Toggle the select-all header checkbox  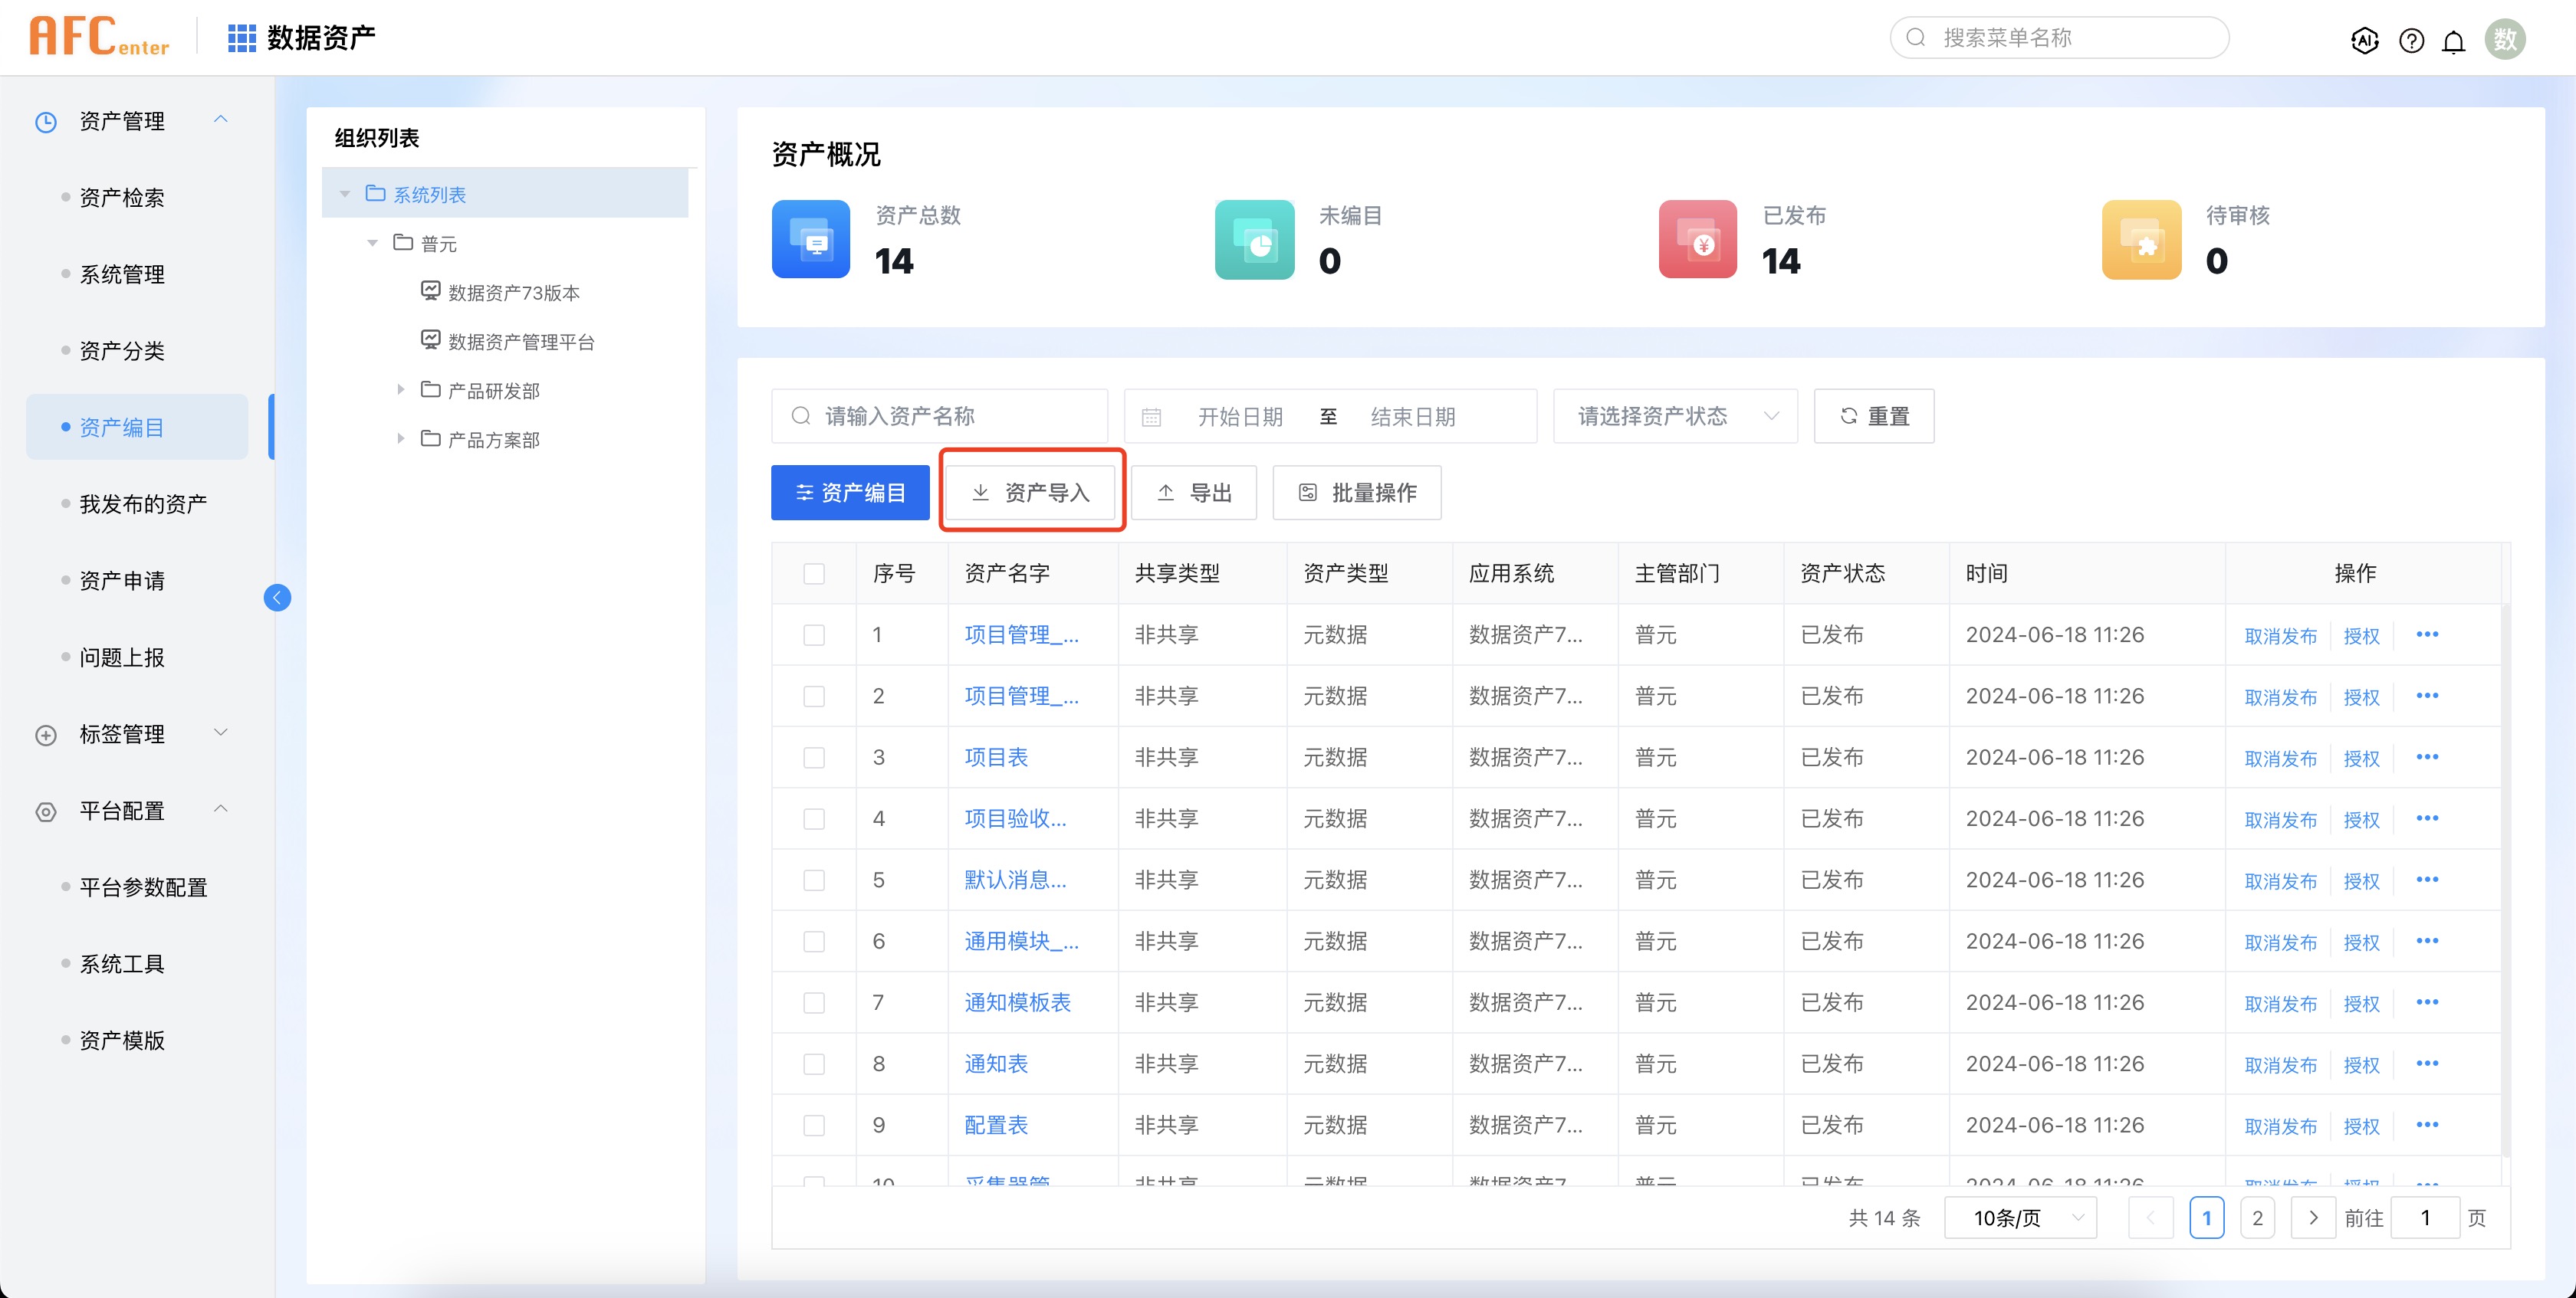tap(814, 574)
